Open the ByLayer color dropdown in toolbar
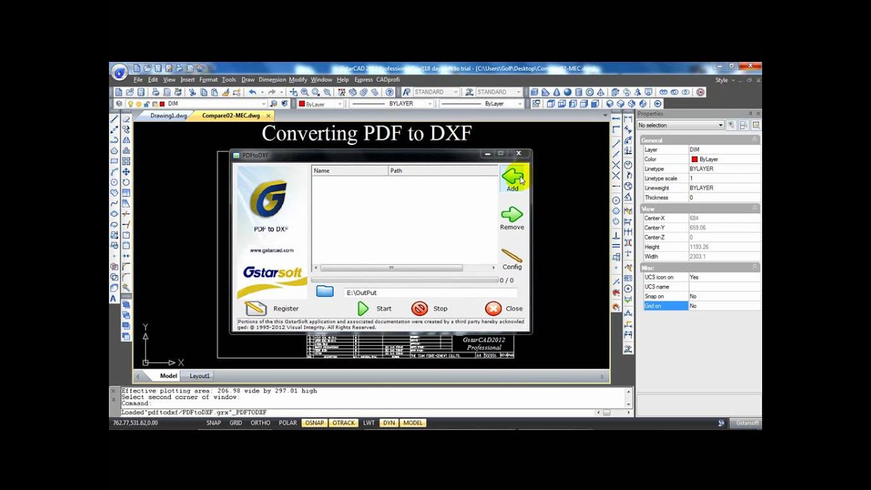The height and width of the screenshot is (490, 871). coord(342,104)
